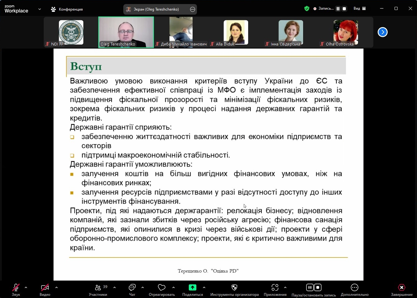Expand the video options arrow beside Видео
The width and height of the screenshot is (417, 298).
(56, 287)
